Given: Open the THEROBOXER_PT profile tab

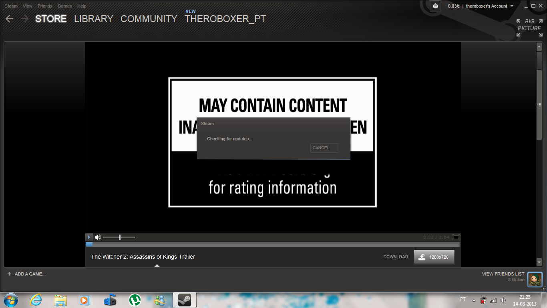Looking at the screenshot, I should tap(225, 19).
